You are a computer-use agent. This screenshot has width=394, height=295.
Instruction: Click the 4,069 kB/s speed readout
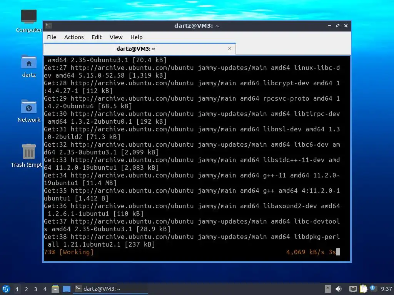tap(305, 252)
